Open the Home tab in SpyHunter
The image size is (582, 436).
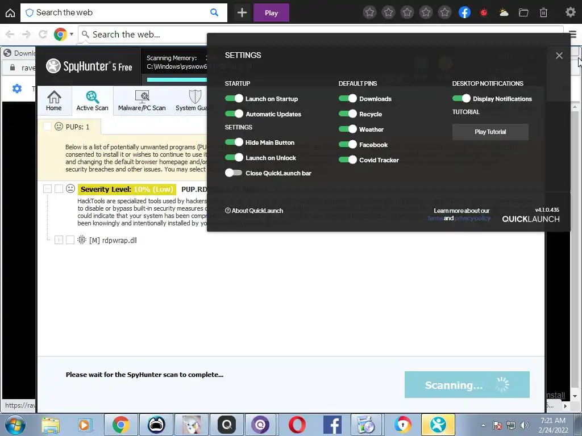click(x=54, y=101)
